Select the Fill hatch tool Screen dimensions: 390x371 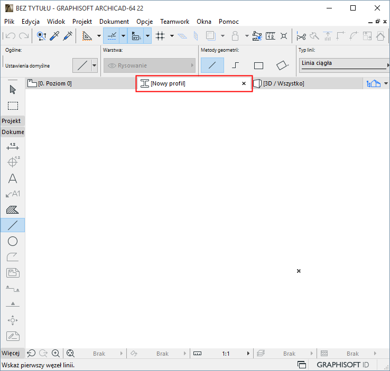click(x=13, y=210)
